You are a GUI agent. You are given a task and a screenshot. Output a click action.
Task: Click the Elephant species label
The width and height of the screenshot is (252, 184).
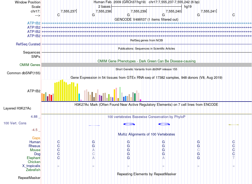(x=33, y=158)
